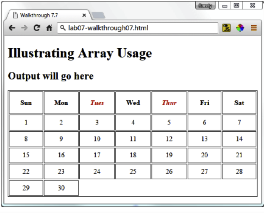The image size is (264, 213).
Task: Select calendar day 20
Action: coord(205,155)
